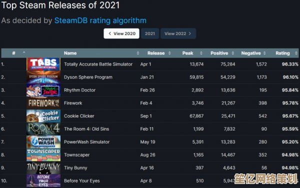This screenshot has height=188, width=300.
Task: Click the rank number sort arrow
Action: pyautogui.click(x=24, y=52)
